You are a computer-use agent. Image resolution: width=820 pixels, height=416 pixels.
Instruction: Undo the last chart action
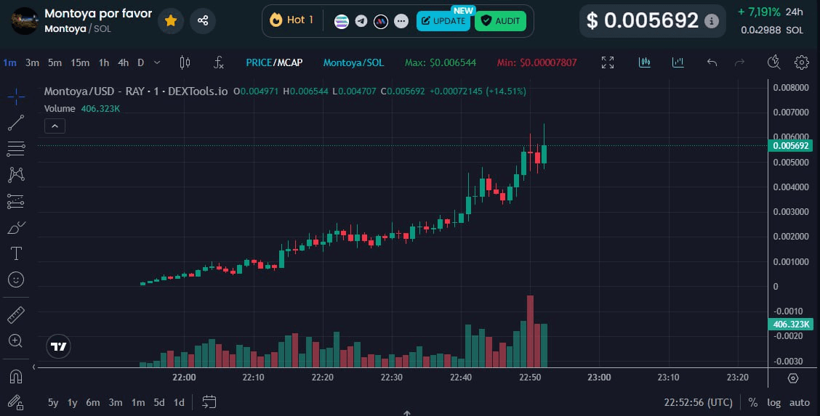(712, 62)
